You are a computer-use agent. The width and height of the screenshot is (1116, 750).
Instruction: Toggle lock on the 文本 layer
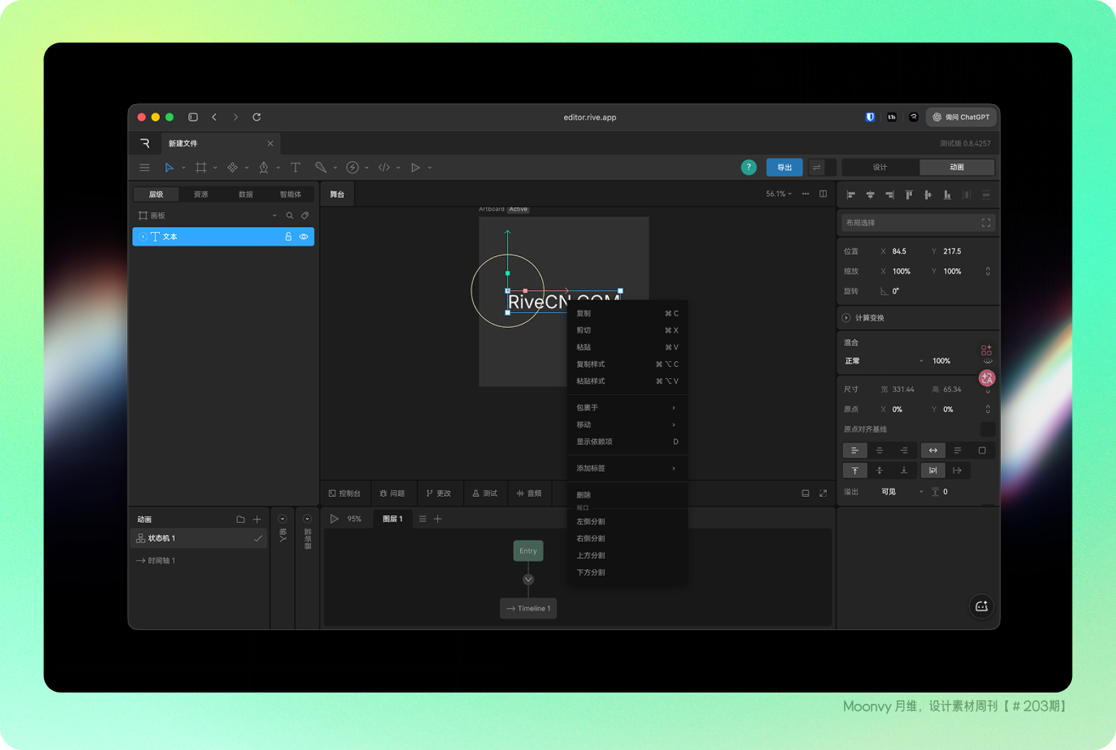pos(288,237)
